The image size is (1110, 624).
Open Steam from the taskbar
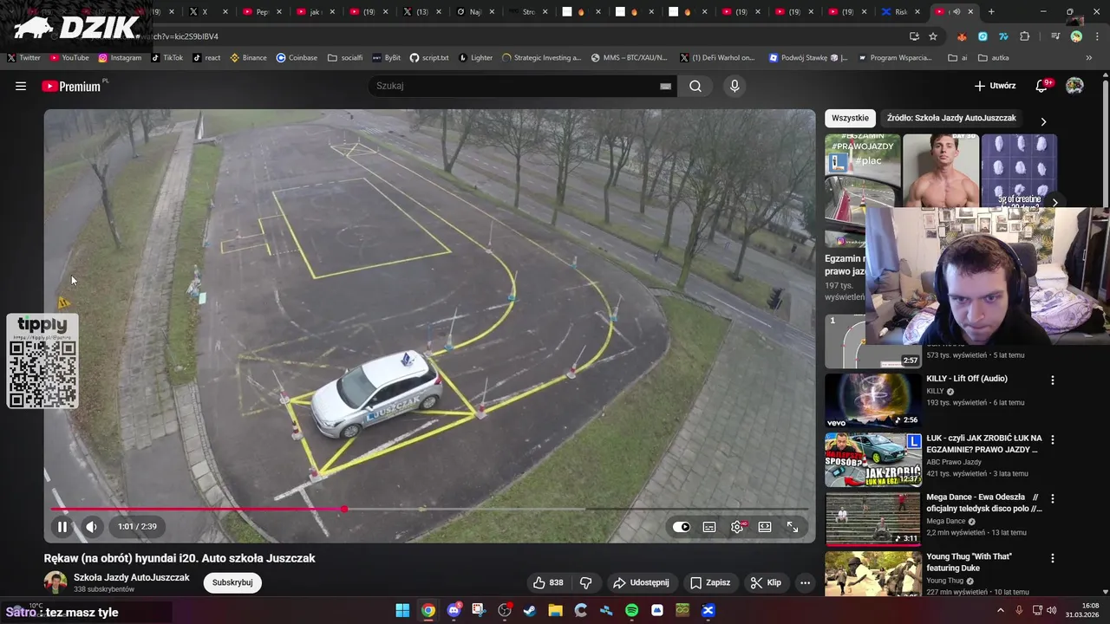[530, 610]
